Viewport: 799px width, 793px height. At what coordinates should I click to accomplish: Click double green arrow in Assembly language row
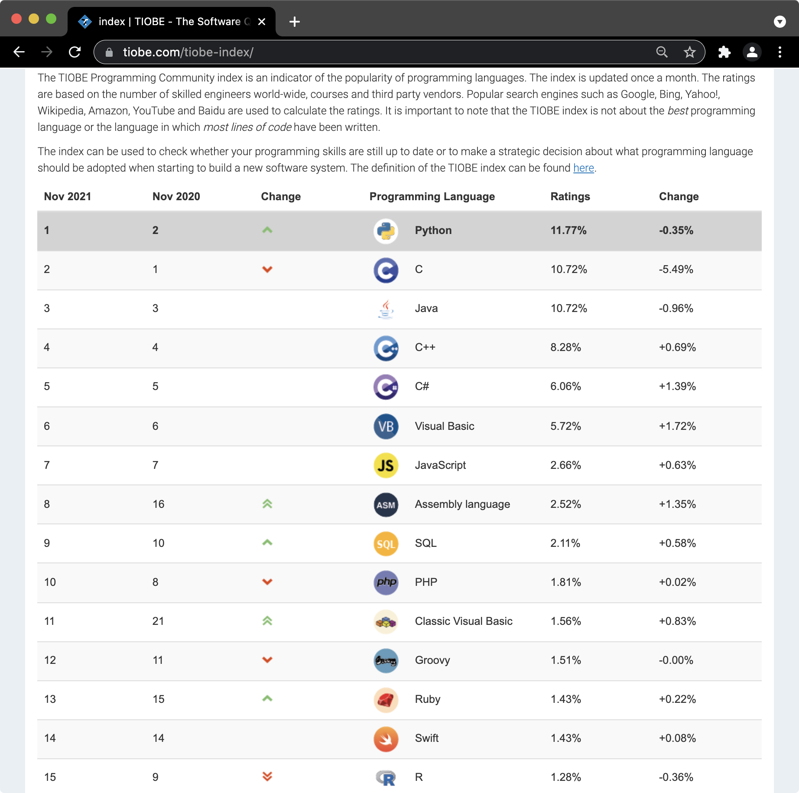(267, 504)
